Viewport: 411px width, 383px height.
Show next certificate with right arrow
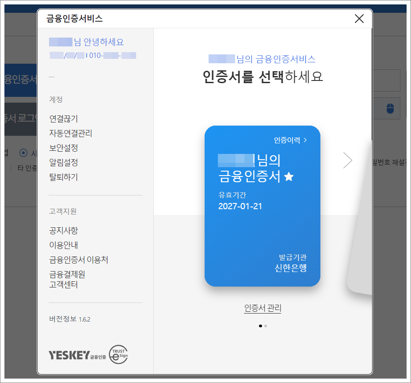click(347, 160)
